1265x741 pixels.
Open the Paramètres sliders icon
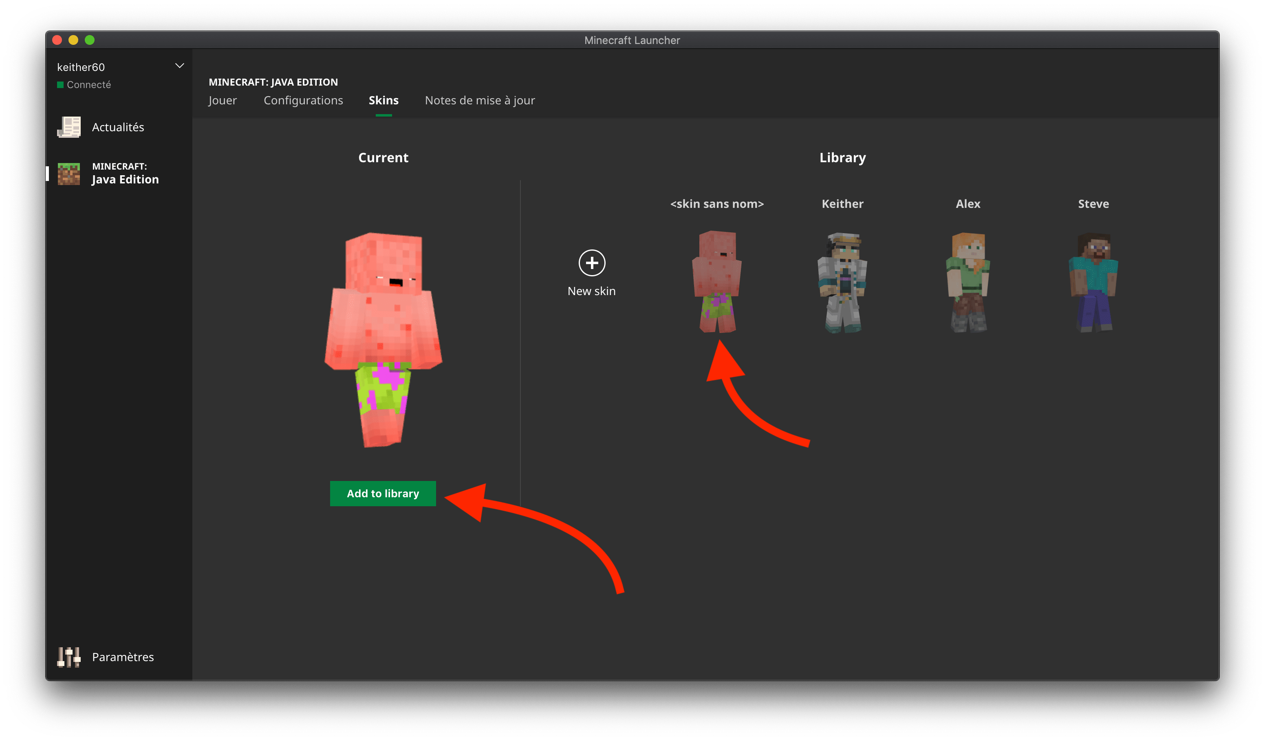point(69,657)
